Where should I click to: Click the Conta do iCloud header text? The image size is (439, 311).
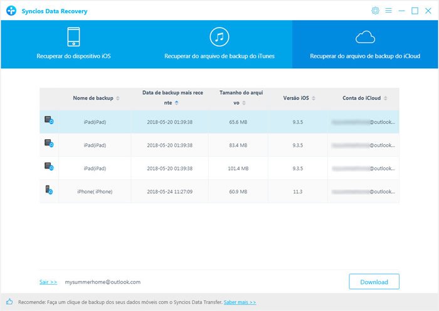click(361, 98)
